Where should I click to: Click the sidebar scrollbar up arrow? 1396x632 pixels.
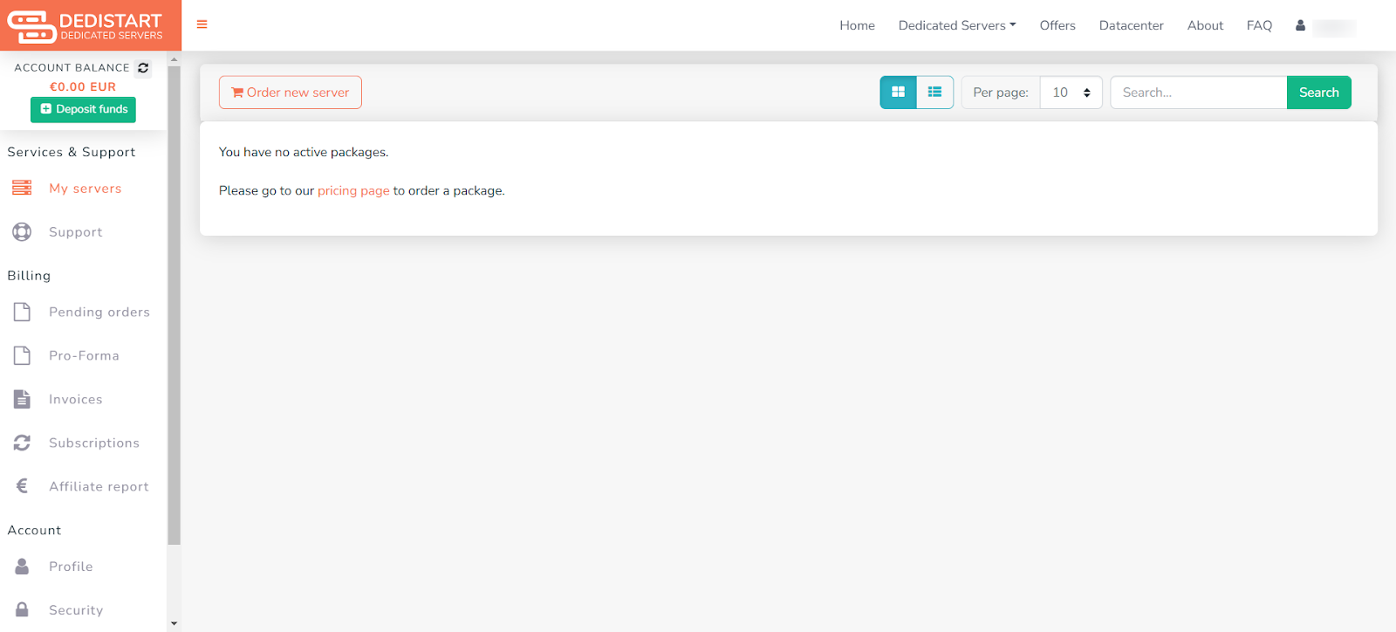[x=174, y=60]
